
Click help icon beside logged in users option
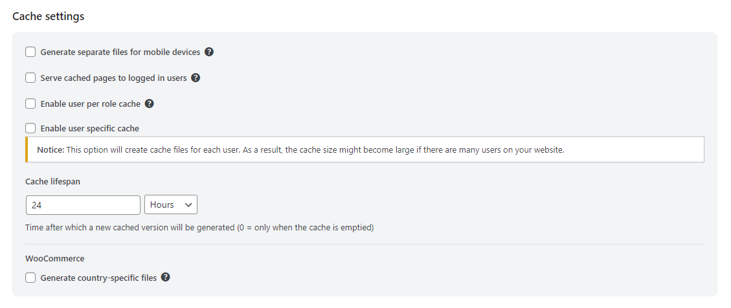pos(196,78)
